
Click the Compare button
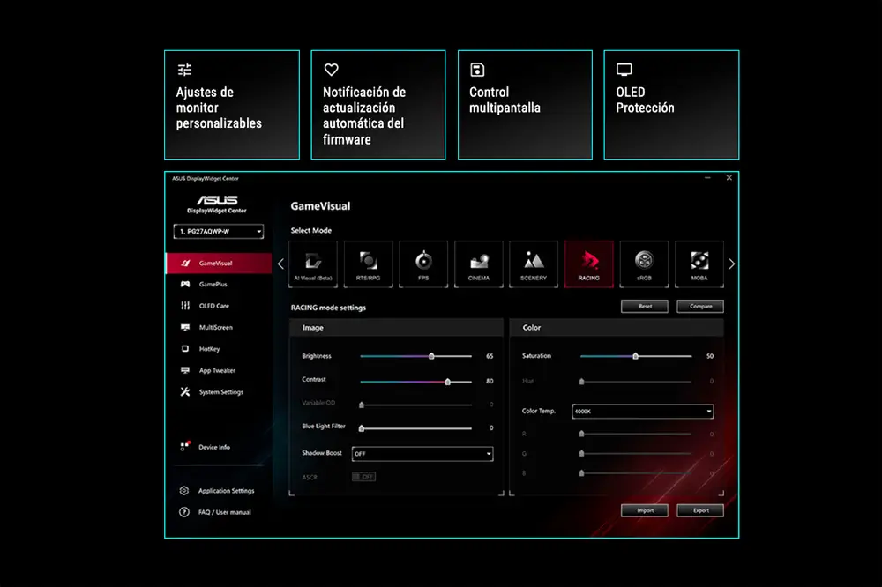pyautogui.click(x=700, y=307)
